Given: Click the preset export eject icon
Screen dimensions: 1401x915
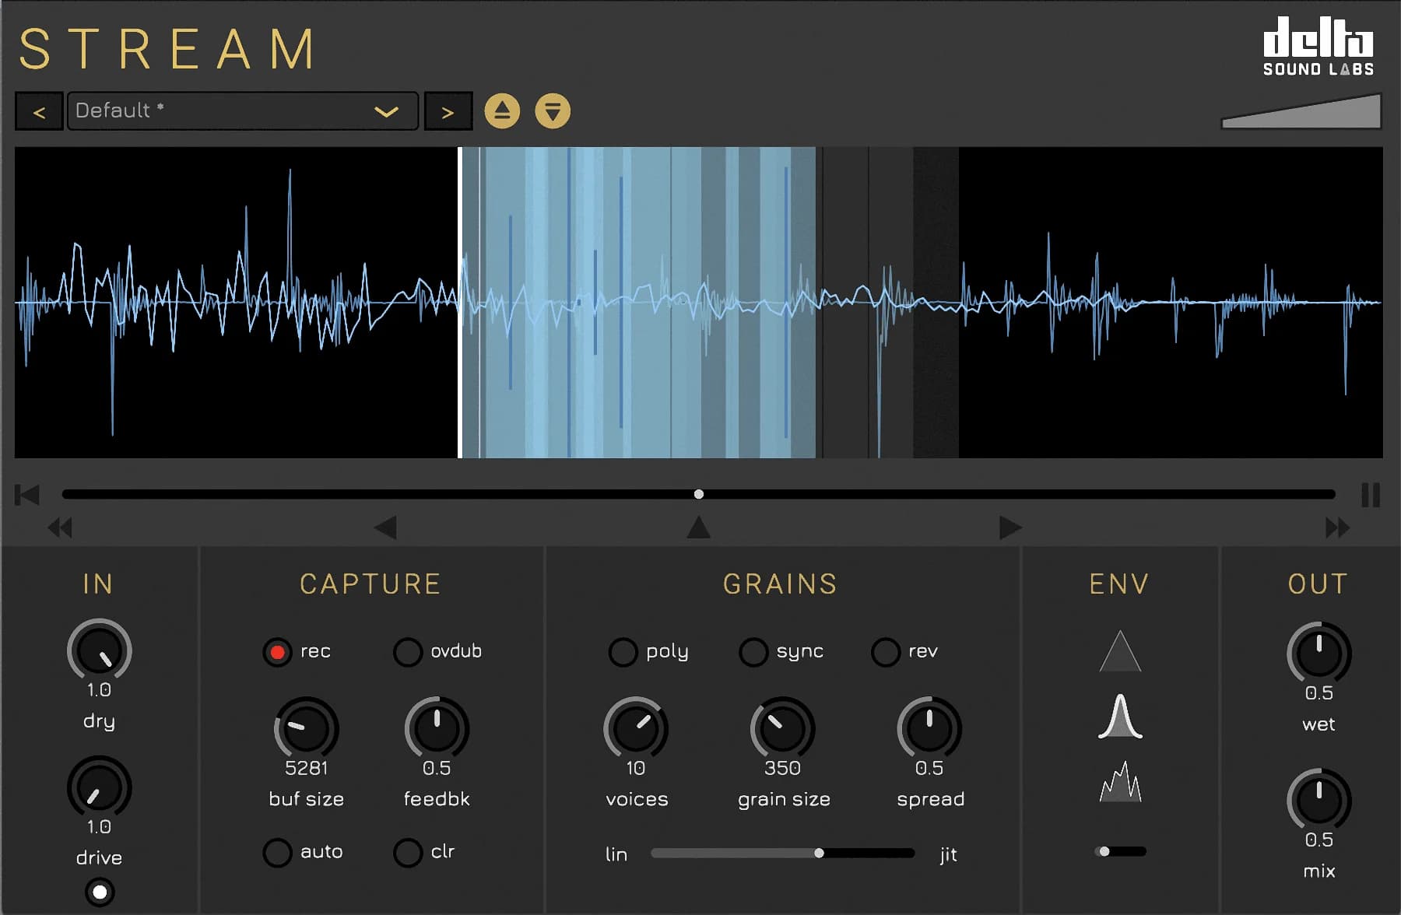Looking at the screenshot, I should (502, 110).
